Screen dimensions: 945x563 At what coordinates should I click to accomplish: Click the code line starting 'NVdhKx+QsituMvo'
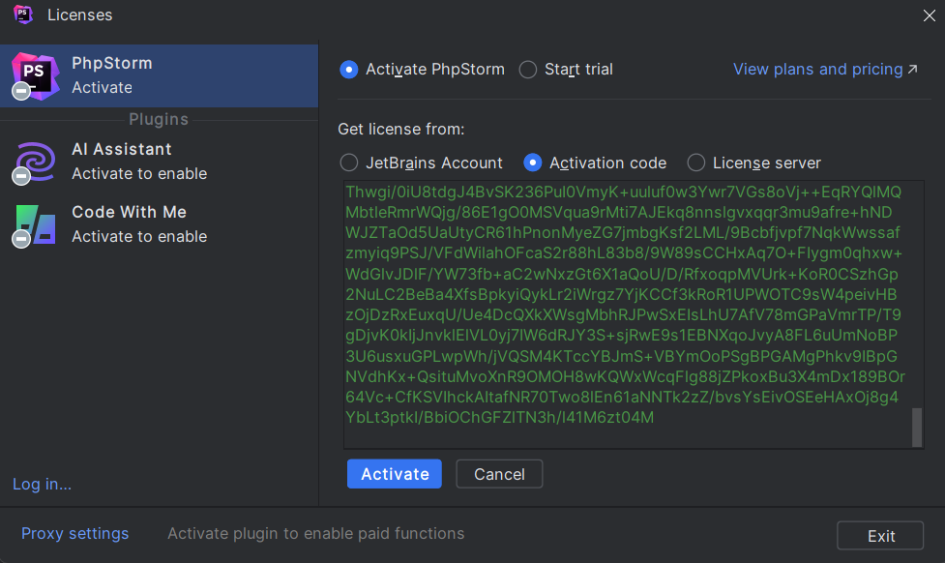(625, 376)
